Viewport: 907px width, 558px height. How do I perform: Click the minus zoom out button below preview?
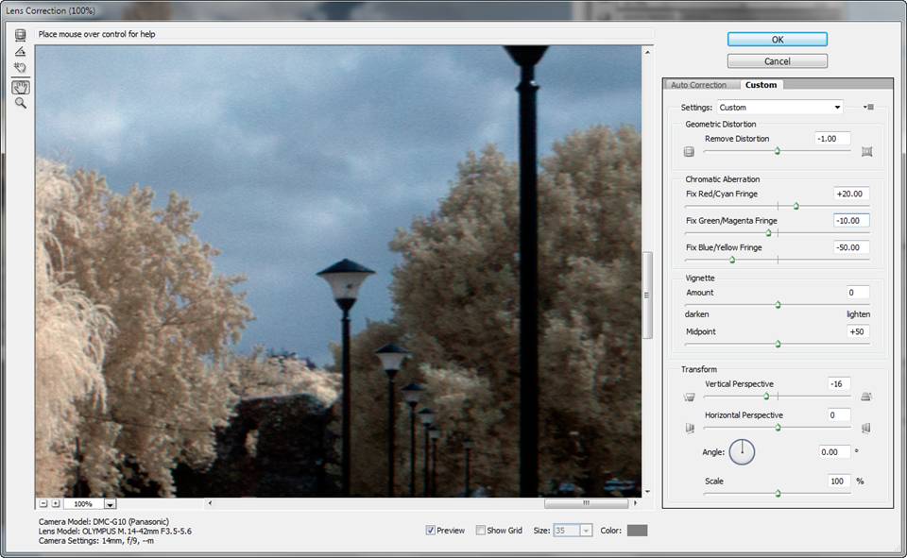[43, 504]
